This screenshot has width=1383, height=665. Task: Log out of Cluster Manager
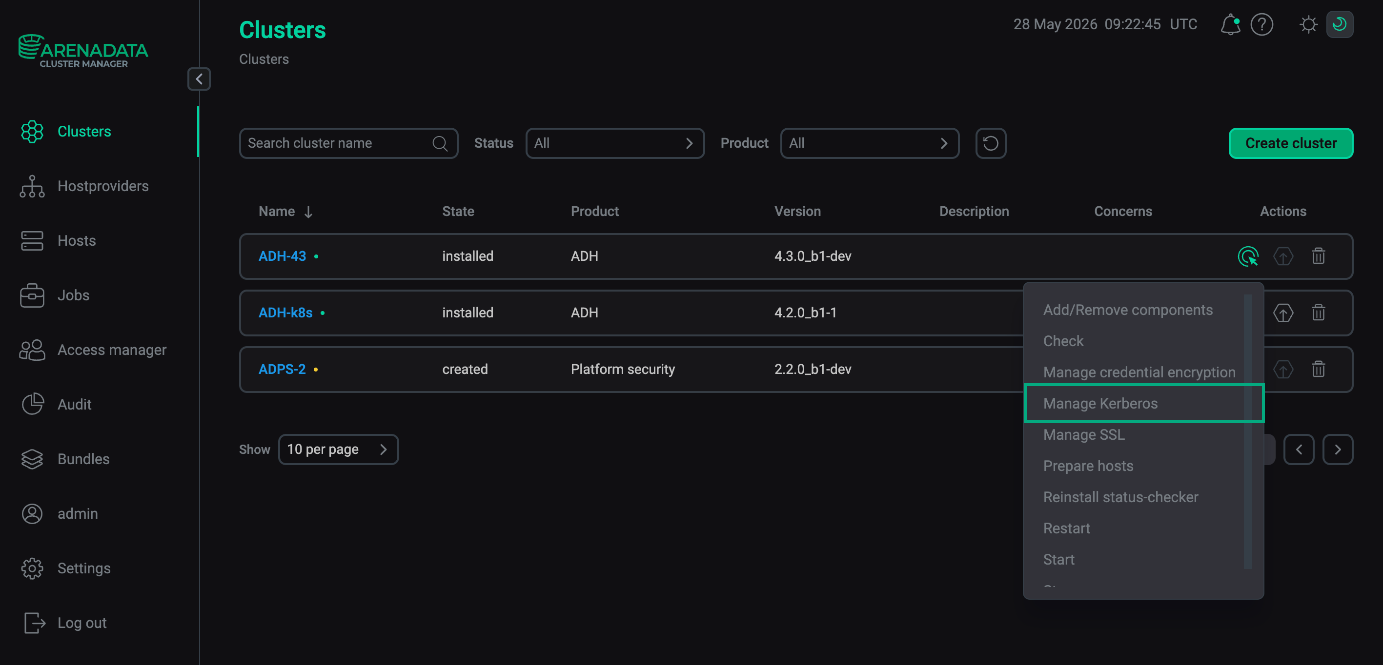(x=64, y=623)
